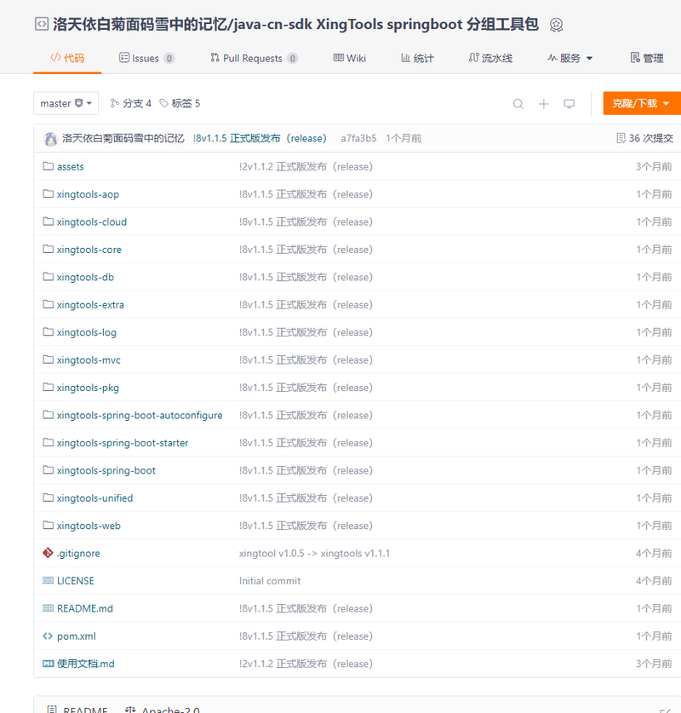681x713 pixels.
Task: Click the book icon beside README.md
Action: pyautogui.click(x=48, y=608)
